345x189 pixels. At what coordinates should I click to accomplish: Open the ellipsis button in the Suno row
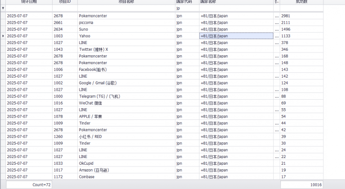(277, 29)
